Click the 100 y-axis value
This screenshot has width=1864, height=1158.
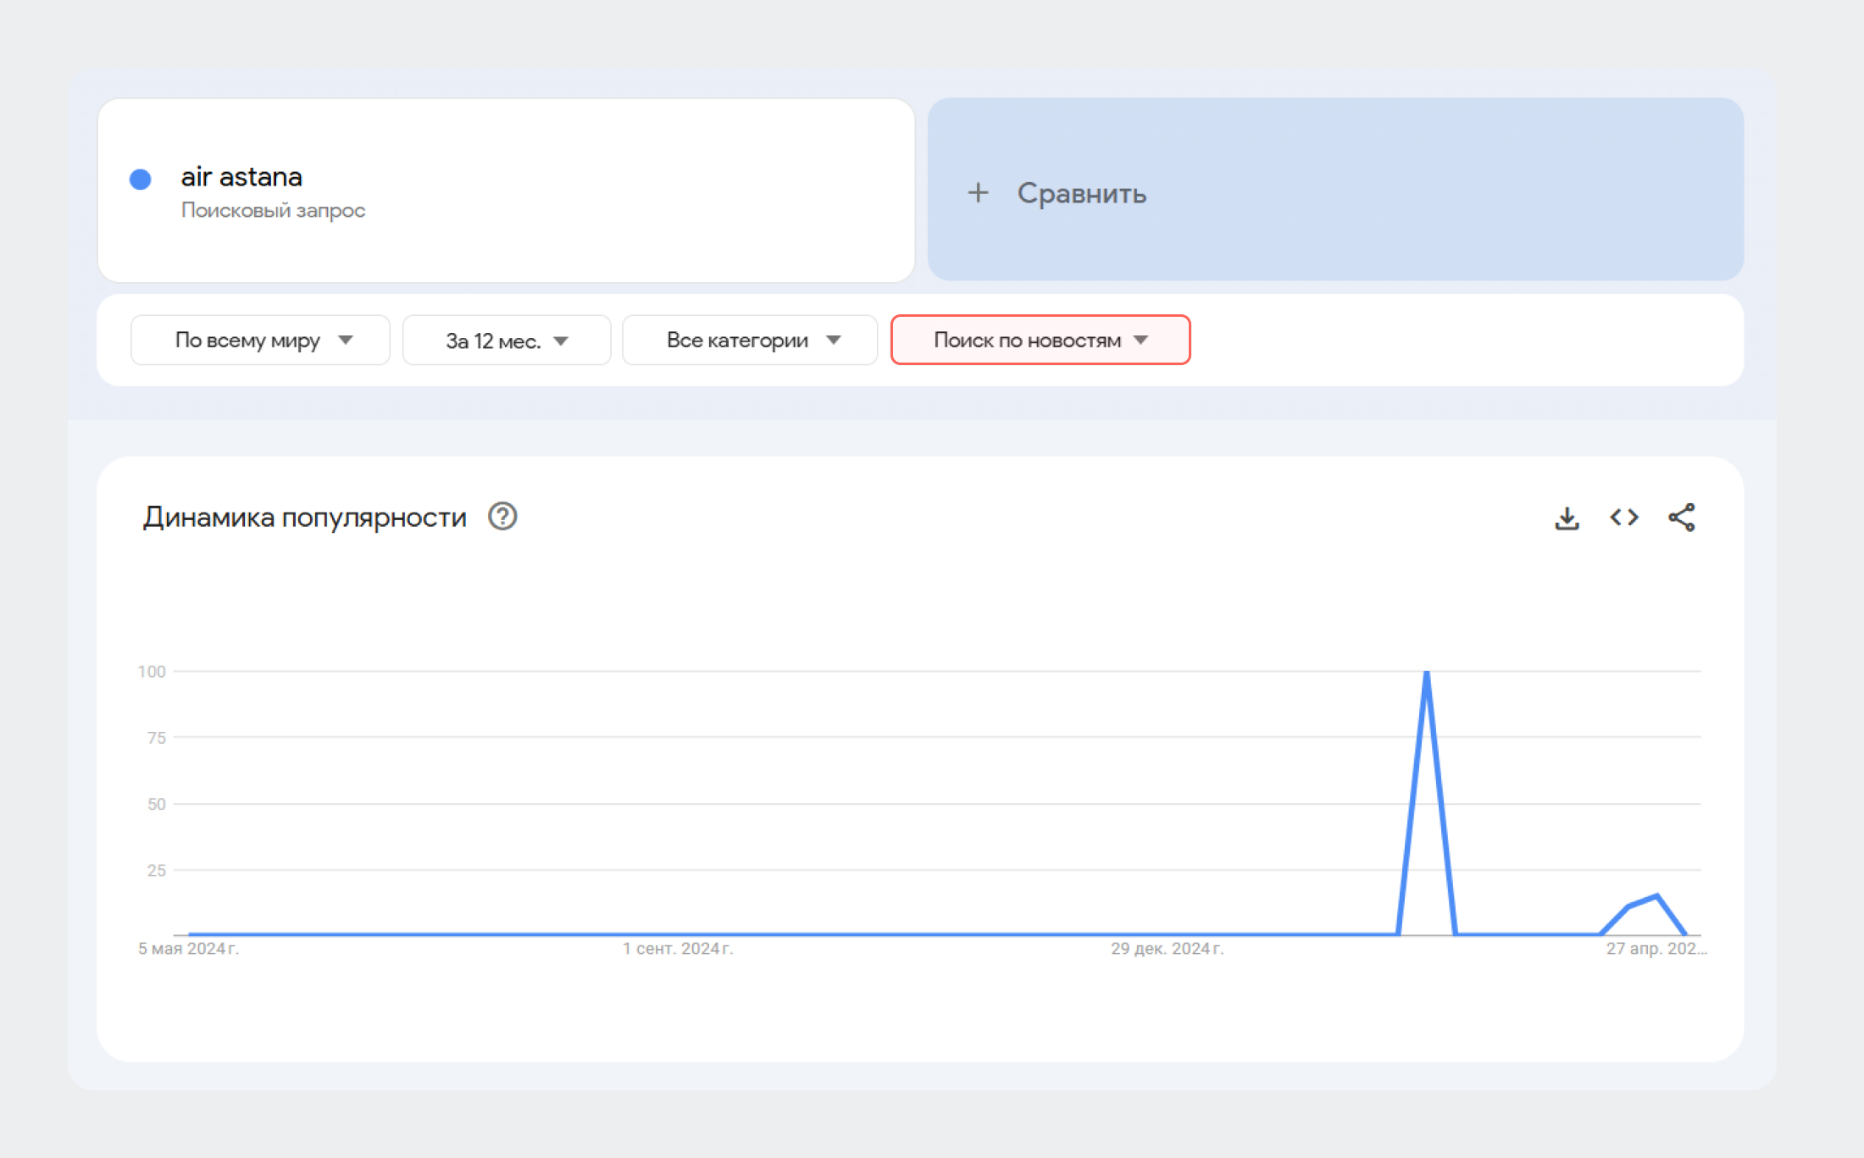point(152,672)
